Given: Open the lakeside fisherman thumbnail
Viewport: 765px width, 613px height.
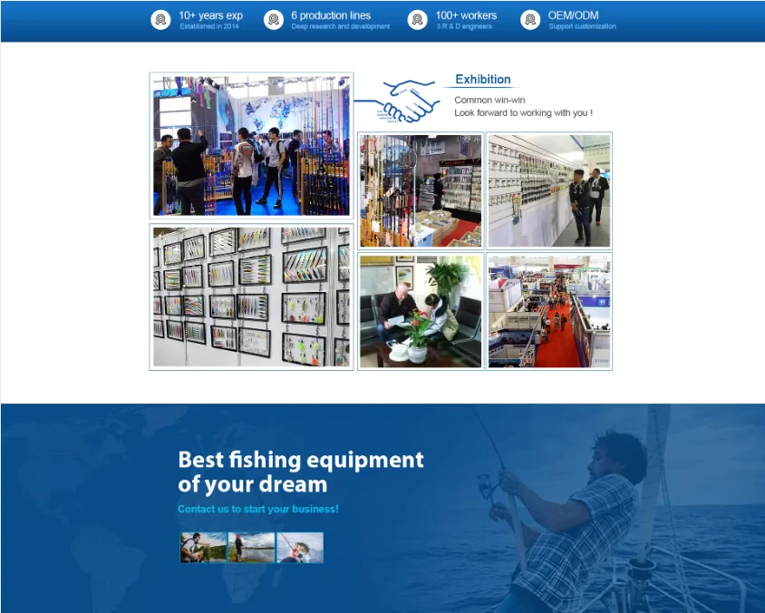Looking at the screenshot, I should coord(251,548).
